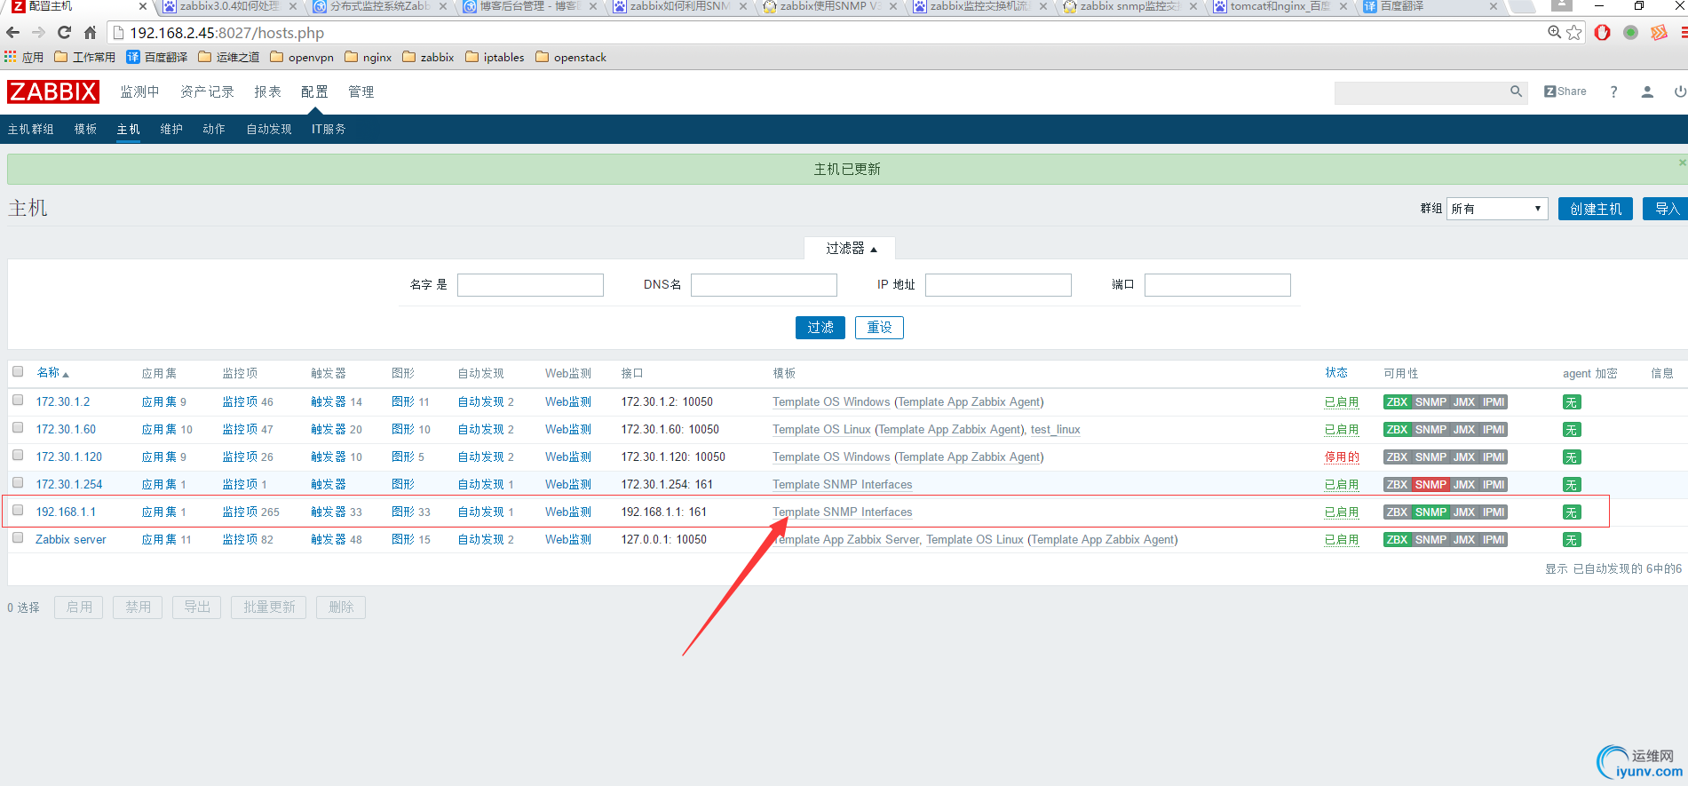Open the browser zoom indicator icon
This screenshot has width=1688, height=786.
coord(1554,33)
